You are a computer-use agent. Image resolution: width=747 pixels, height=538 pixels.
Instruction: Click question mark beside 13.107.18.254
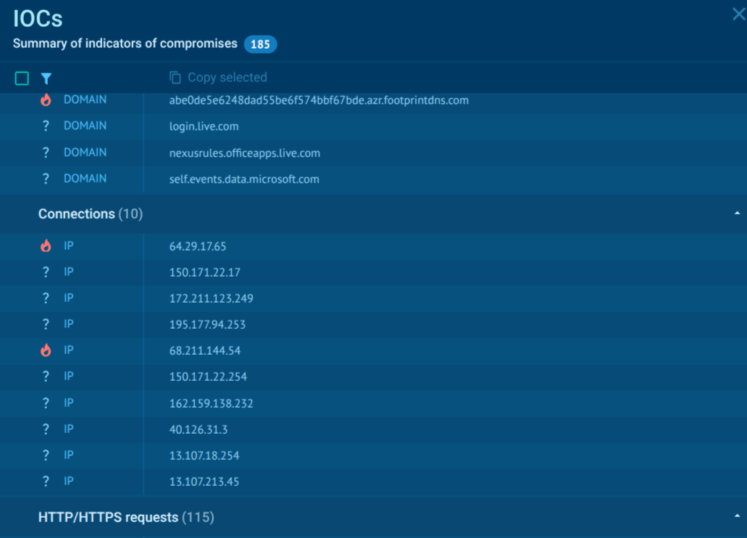pyautogui.click(x=46, y=455)
